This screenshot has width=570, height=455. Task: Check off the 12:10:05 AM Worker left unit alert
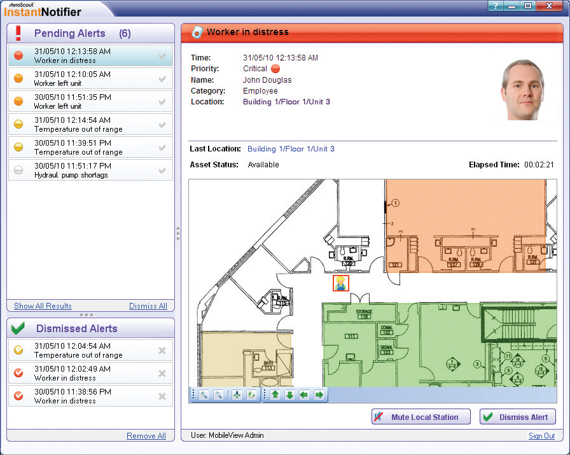(x=162, y=79)
